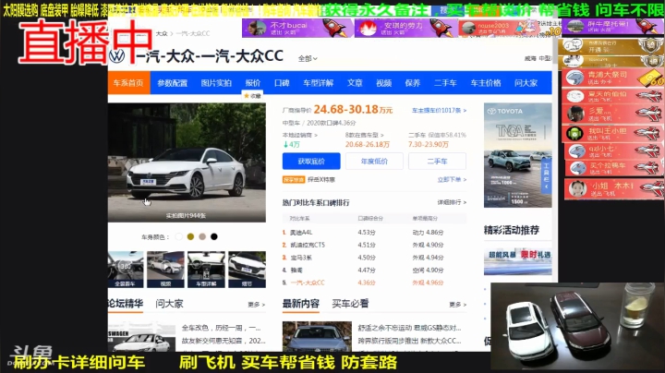Screen dimensions: 665x373
Task: Select the white body color swatch
Action: click(179, 236)
